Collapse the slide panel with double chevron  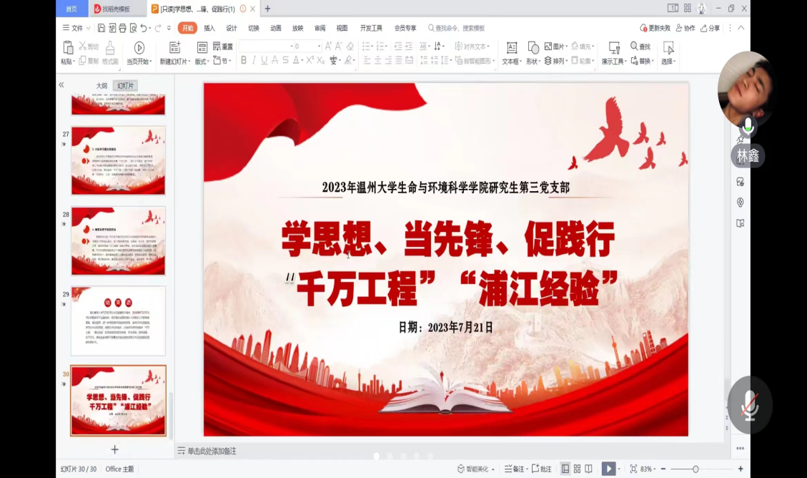pos(61,84)
